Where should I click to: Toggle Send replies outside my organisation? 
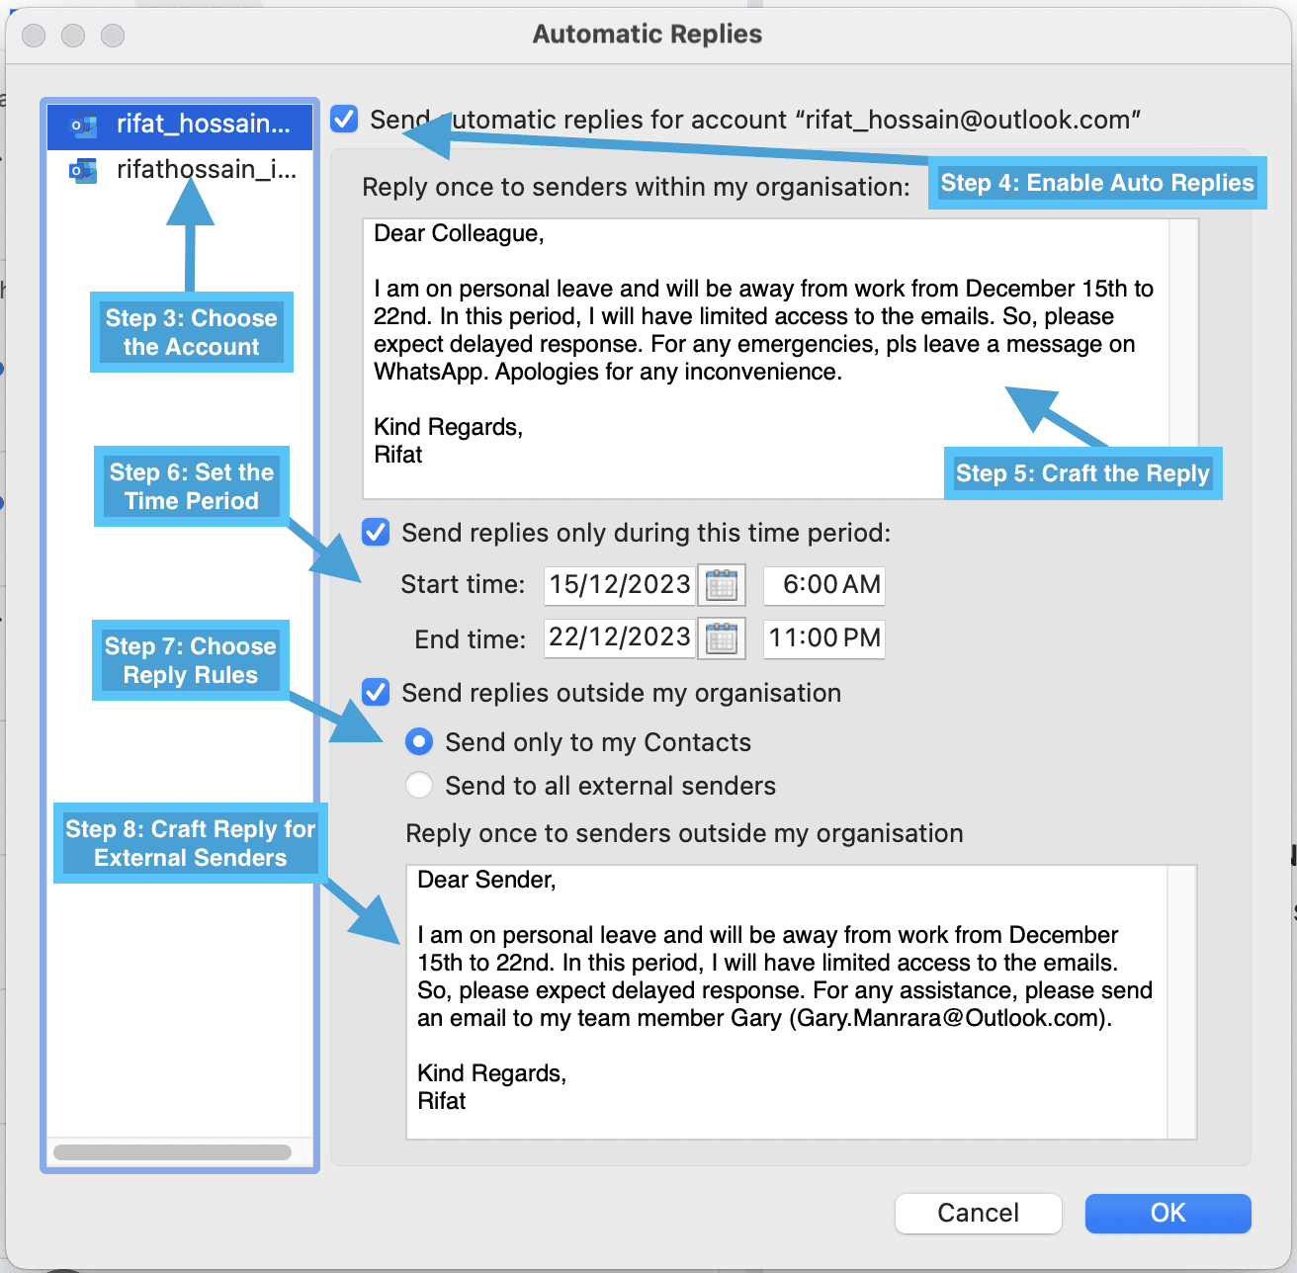(x=376, y=692)
